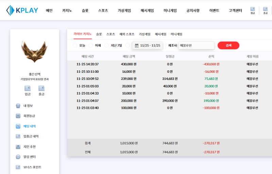Switch to 미니게임 history tab
This screenshot has width=272, height=174.
pyautogui.click(x=176, y=34)
